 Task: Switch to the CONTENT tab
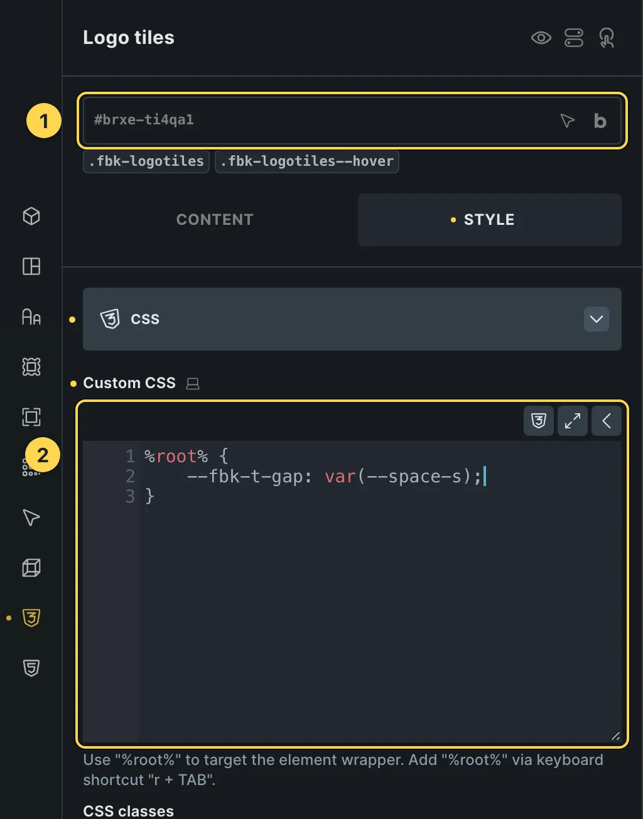coord(215,220)
